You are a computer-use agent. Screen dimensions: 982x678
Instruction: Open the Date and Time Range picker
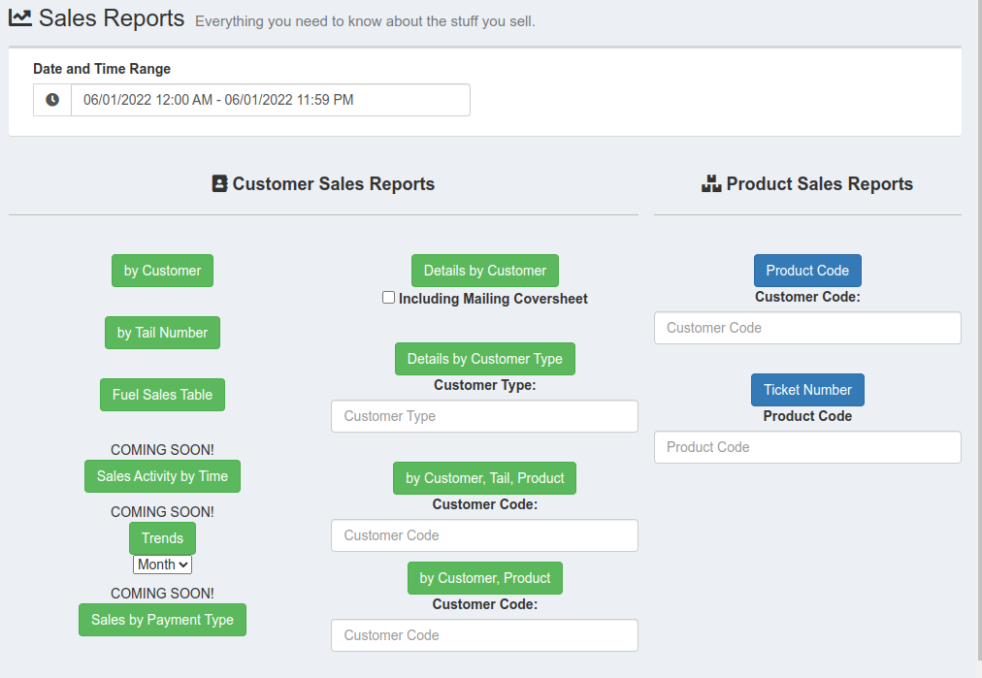click(270, 100)
